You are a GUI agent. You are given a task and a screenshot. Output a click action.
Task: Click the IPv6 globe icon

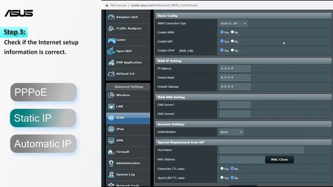tap(111, 129)
